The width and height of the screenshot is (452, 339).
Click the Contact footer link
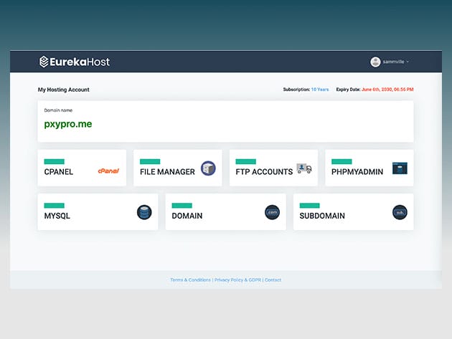pyautogui.click(x=273, y=280)
